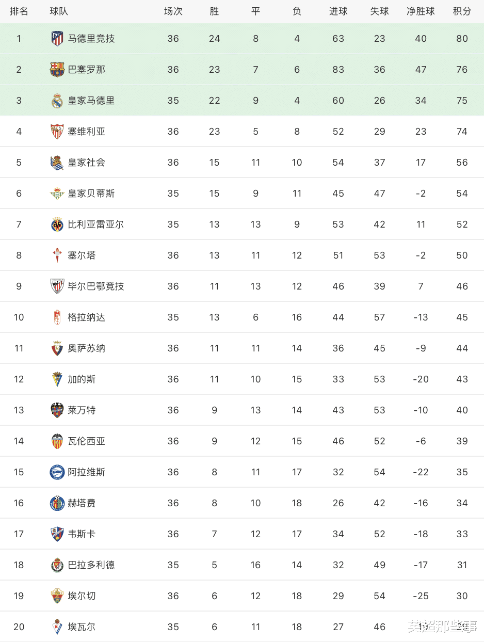Click the Atlético Madrid club crest
The height and width of the screenshot is (642, 484).
[x=57, y=39]
